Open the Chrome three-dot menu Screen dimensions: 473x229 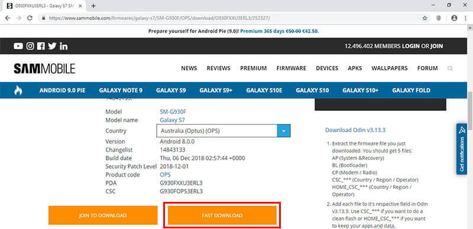click(465, 18)
